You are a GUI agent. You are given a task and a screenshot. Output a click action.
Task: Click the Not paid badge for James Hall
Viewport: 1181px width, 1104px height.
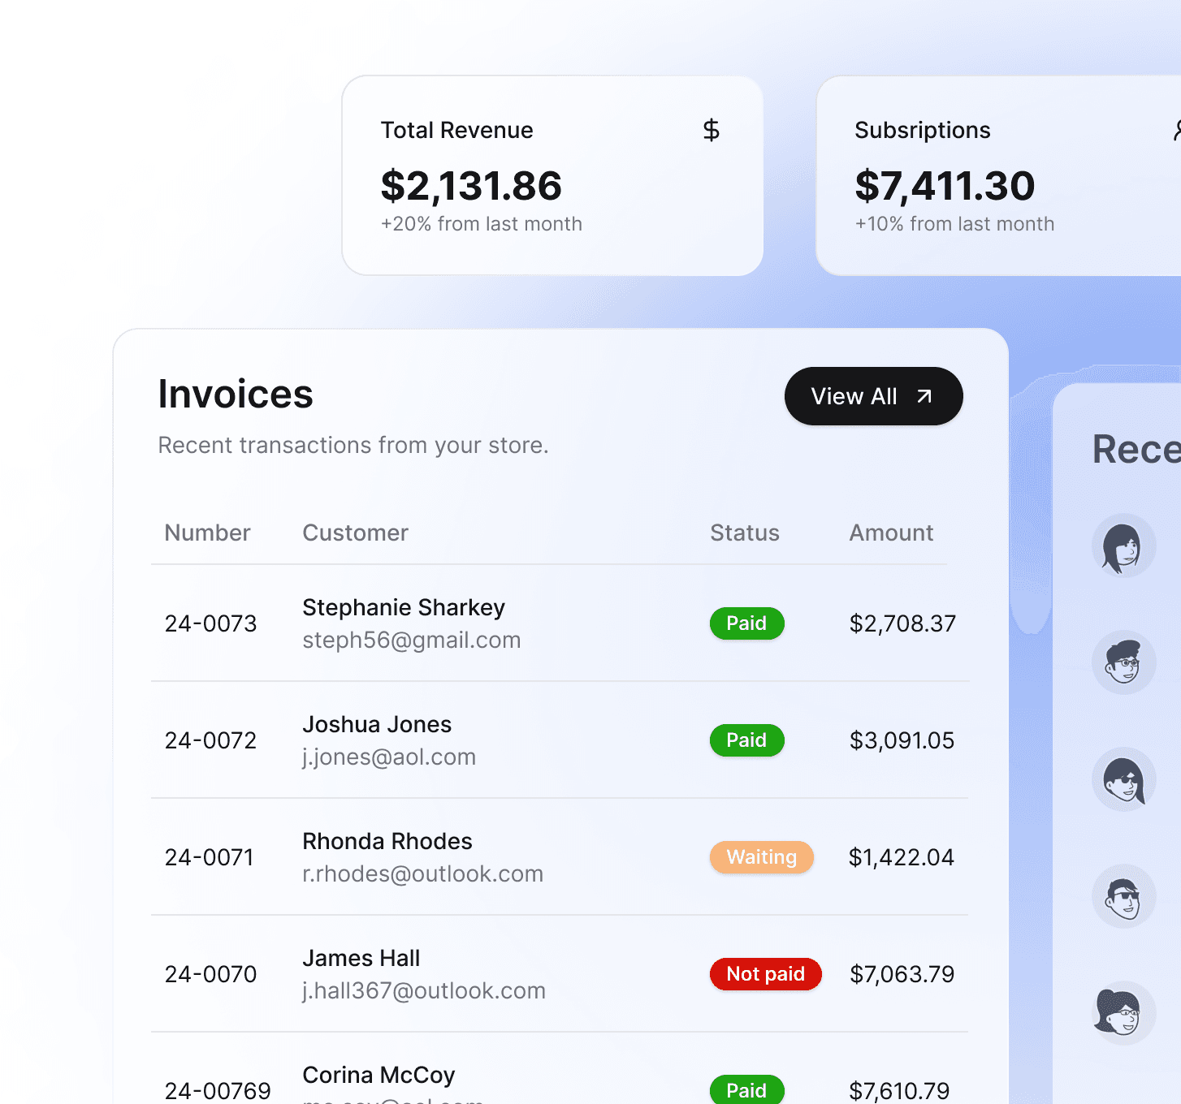click(x=765, y=974)
